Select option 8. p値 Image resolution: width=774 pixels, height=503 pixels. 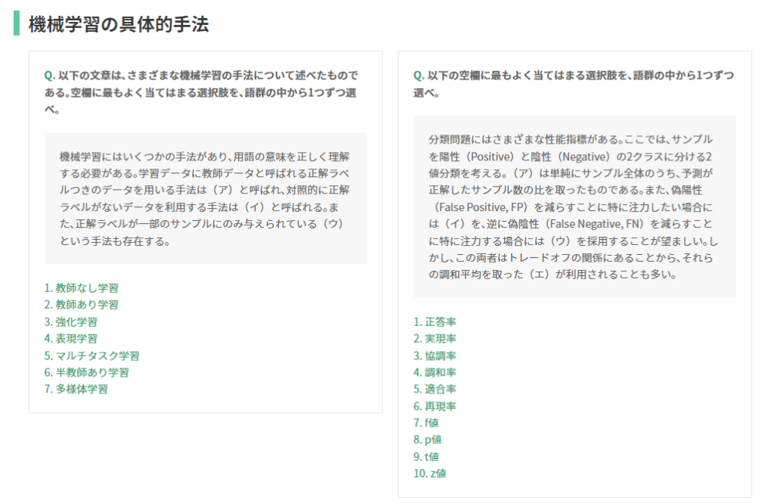tap(428, 439)
